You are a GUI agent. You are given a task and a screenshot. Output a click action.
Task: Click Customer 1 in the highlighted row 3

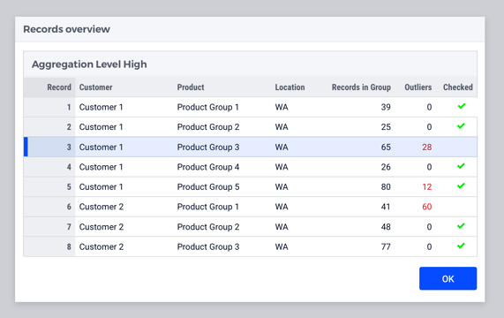(x=101, y=147)
